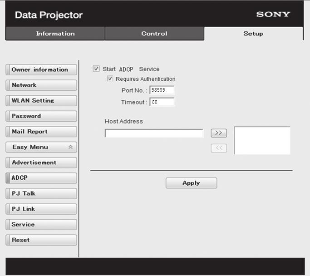
Task: Click the Host Address label
Action: coord(124,121)
